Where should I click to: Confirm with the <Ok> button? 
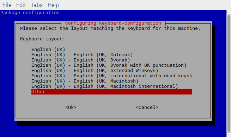[71, 107]
